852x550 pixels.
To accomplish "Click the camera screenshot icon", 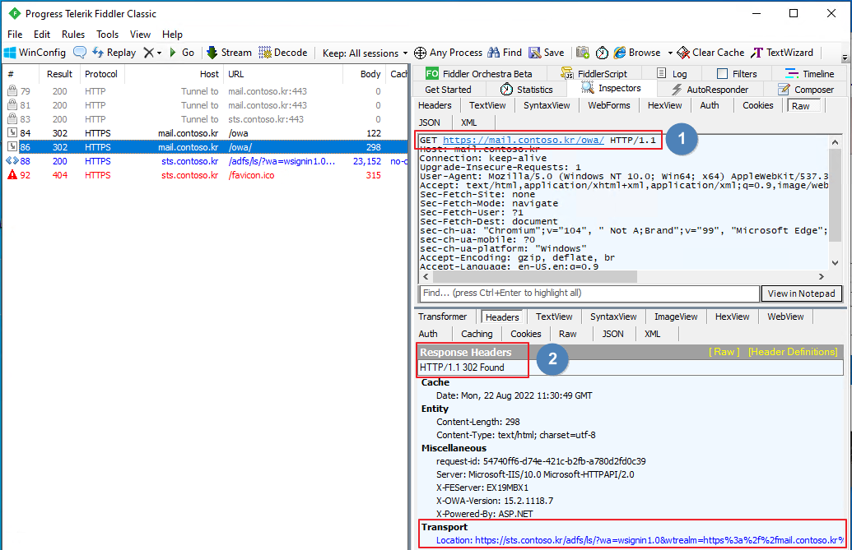I will [583, 53].
